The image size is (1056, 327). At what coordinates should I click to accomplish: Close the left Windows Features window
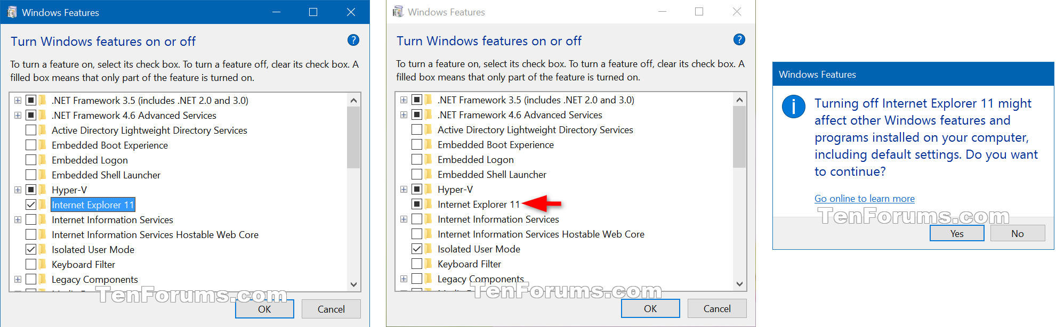click(x=351, y=12)
